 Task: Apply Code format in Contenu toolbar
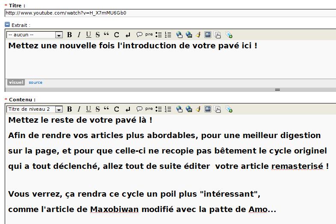tap(117, 109)
